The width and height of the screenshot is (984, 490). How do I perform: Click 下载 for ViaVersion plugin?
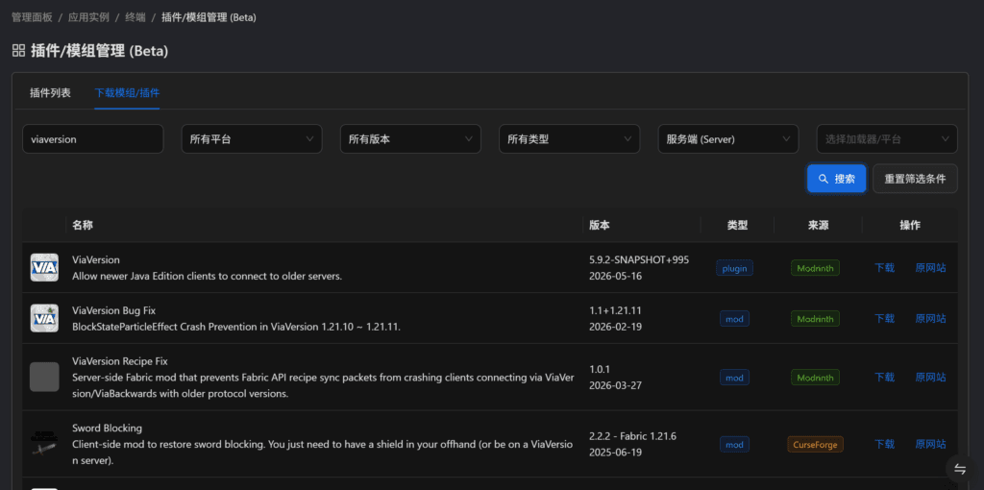(884, 267)
